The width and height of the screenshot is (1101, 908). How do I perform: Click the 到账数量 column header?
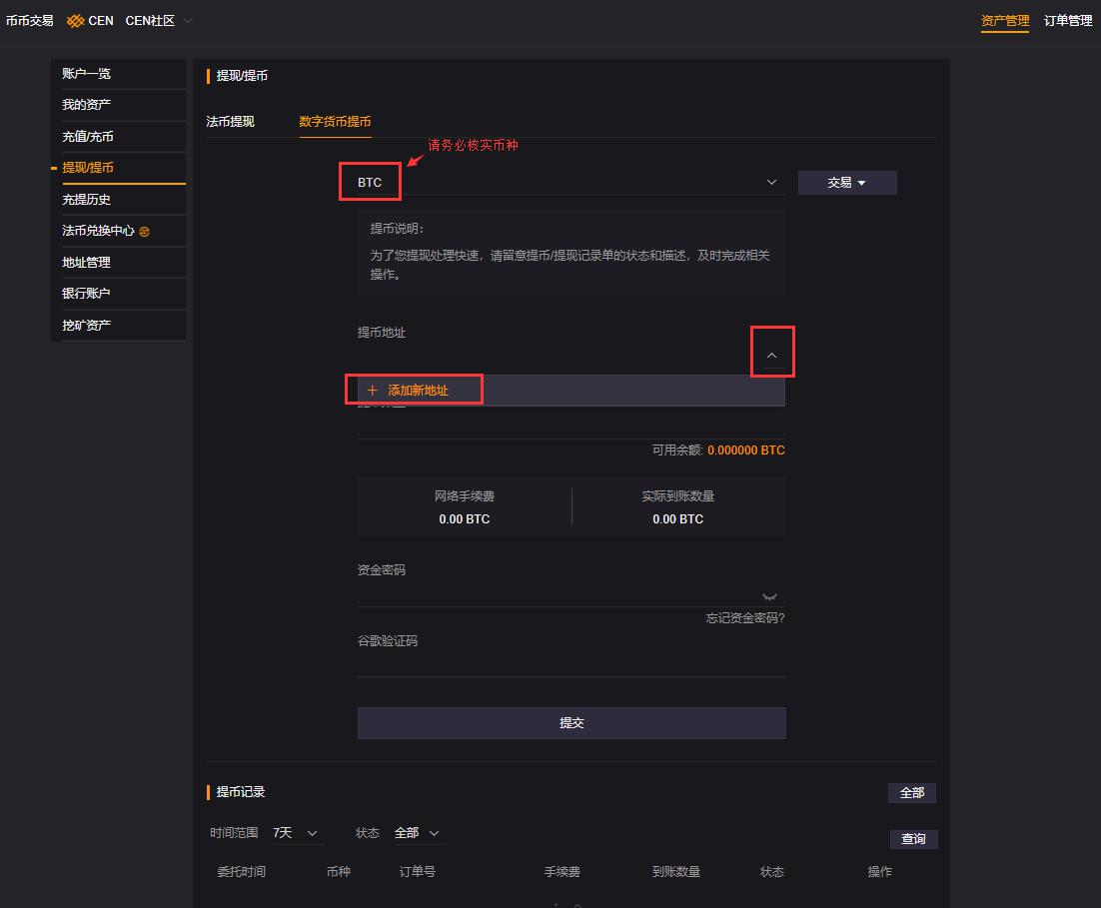pos(676,872)
